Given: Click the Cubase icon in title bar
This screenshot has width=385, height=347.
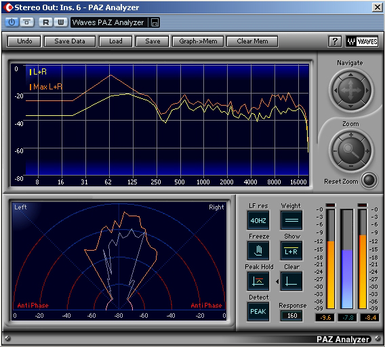Looking at the screenshot, I should [x=9, y=7].
